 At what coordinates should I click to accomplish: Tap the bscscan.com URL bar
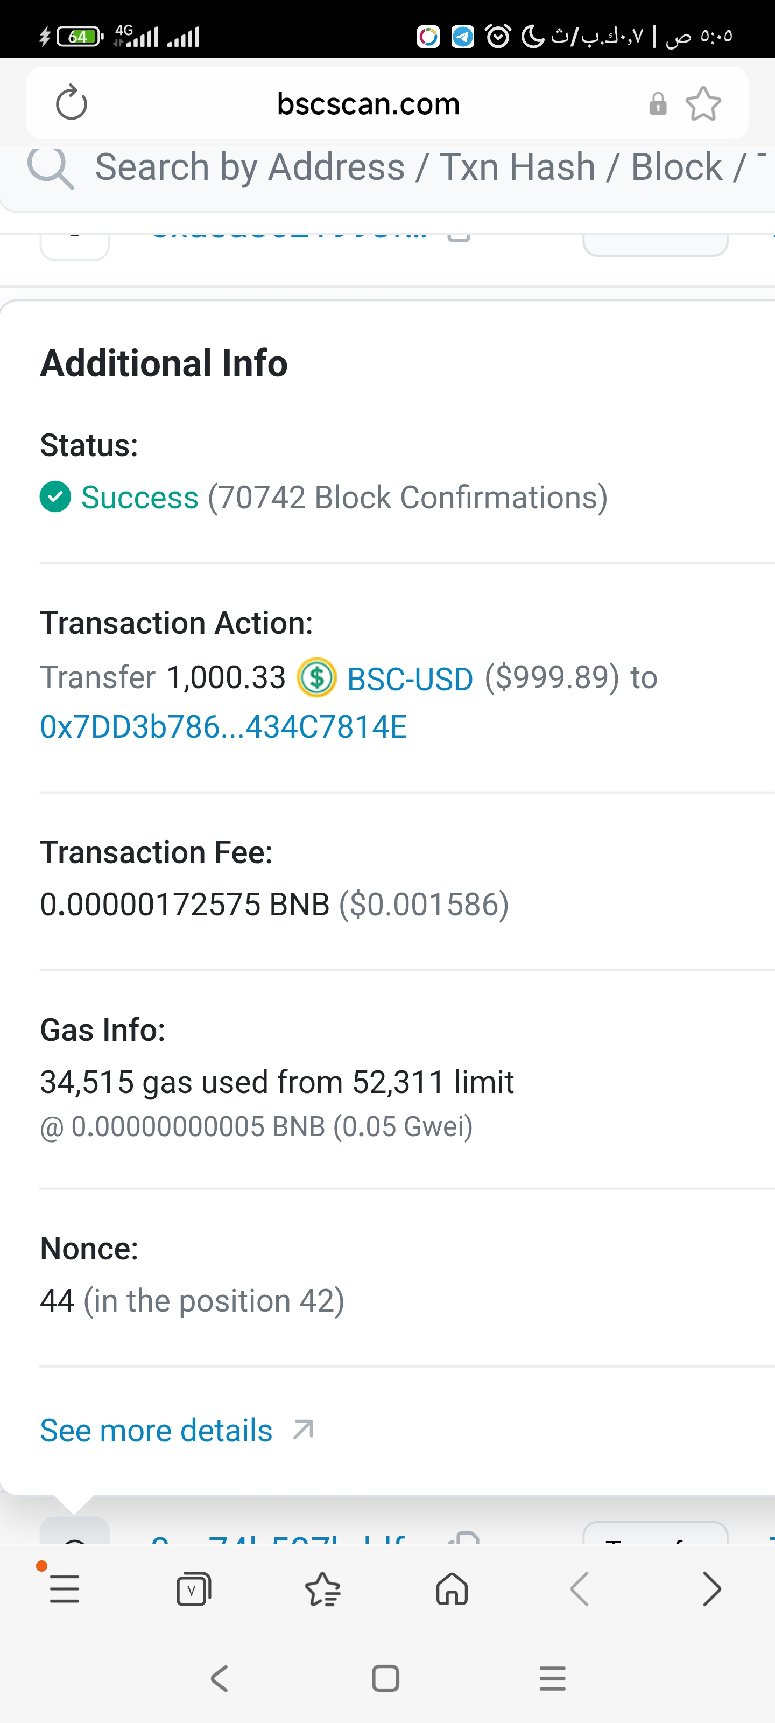[x=369, y=104]
